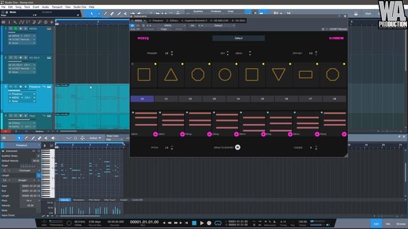Screen dimensions: 408x229
Task: Open the Song menu
Action: coord(18,7)
